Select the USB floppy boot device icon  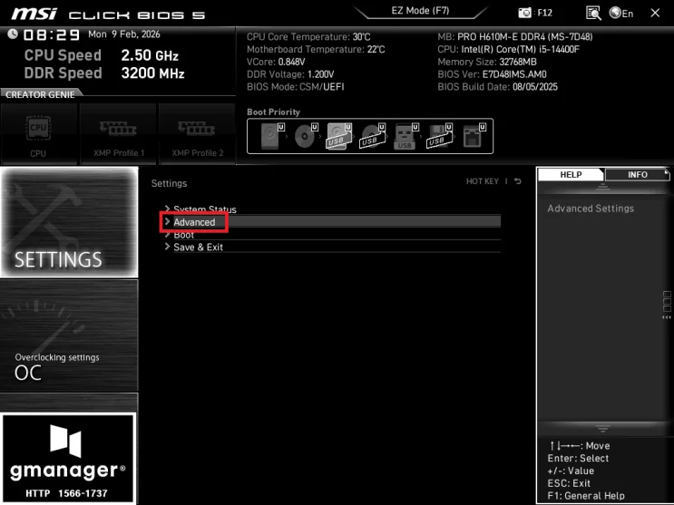(439, 136)
